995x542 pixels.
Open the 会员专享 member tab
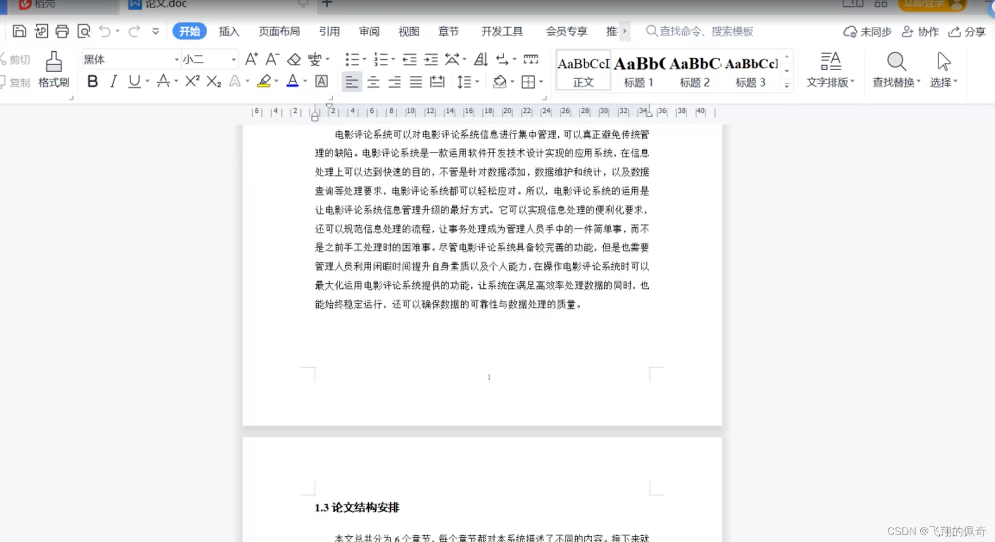pyautogui.click(x=566, y=31)
